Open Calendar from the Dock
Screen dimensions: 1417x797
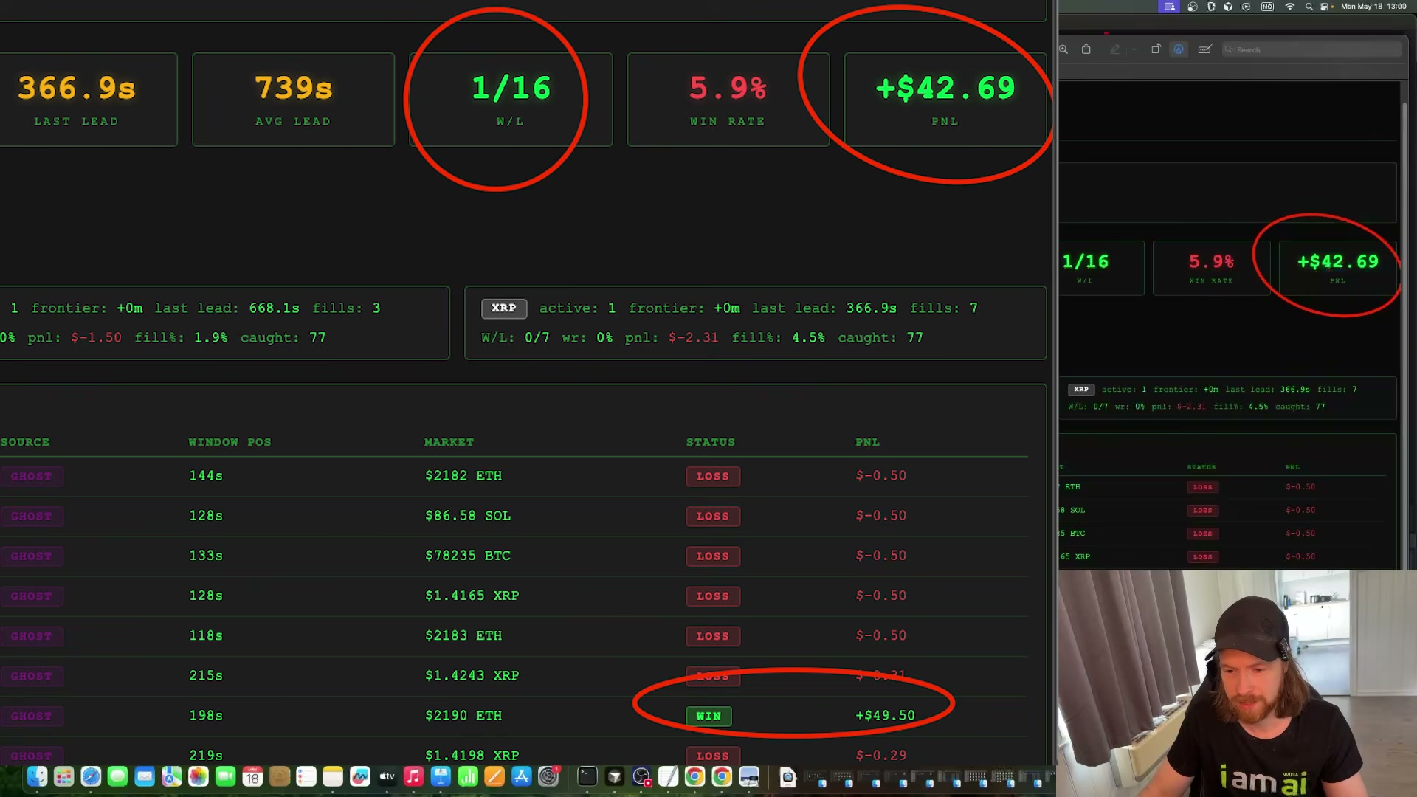tap(252, 776)
